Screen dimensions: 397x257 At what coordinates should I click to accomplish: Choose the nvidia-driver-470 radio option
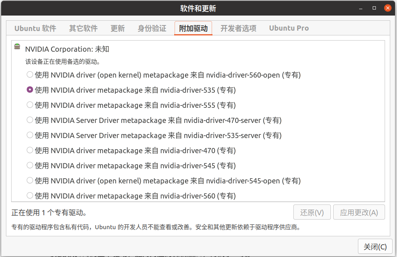tap(30, 151)
